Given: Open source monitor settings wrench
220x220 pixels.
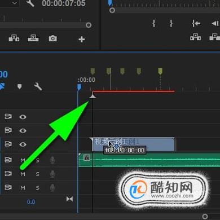Looking at the screenshot, I should [x=30, y=3].
